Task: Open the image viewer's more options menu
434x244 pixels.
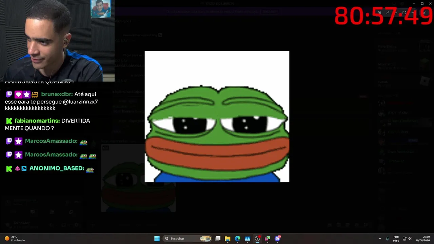Action: [412, 13]
